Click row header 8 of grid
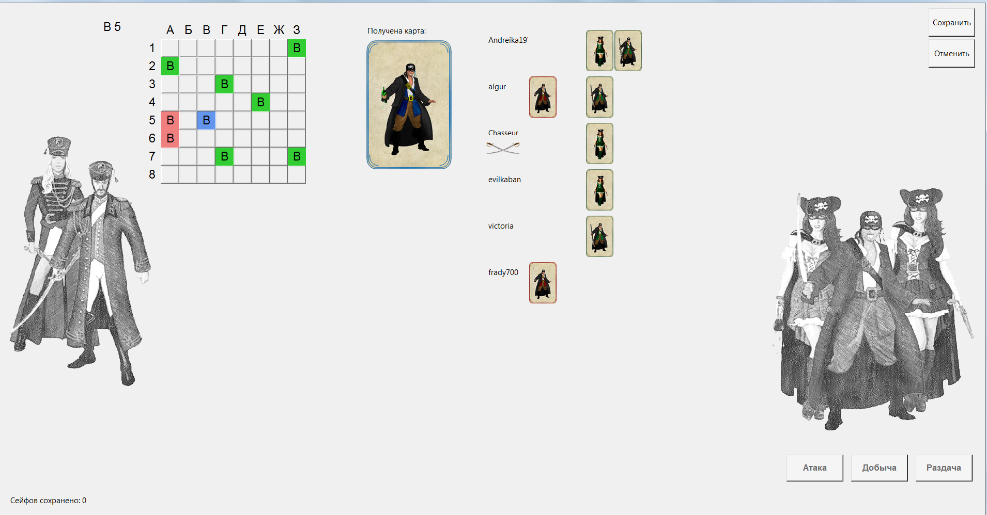Screen dimensions: 987x515 [x=152, y=174]
